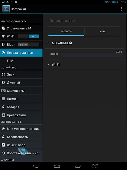127x170 pixels.
Task: Tap the camera icon for Скриншоты
Action: coord(3,91)
